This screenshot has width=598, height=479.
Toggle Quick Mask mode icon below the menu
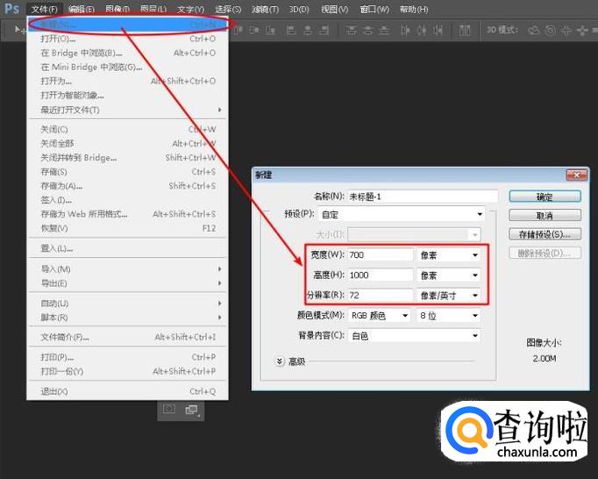click(x=169, y=409)
